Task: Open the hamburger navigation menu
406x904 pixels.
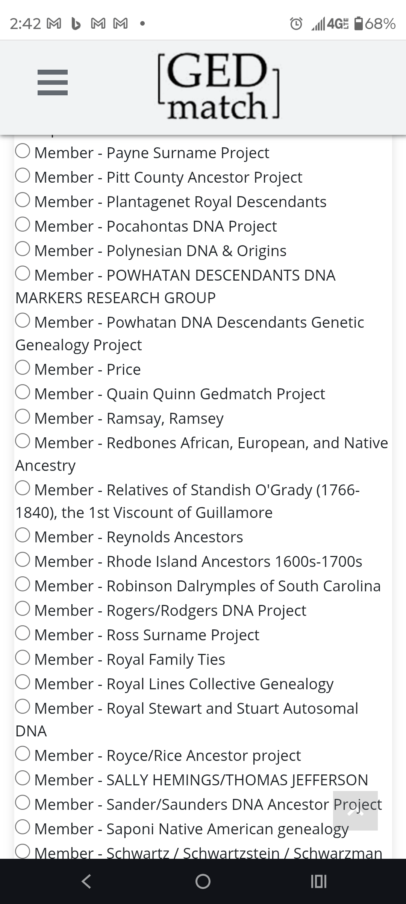Action: click(x=53, y=82)
